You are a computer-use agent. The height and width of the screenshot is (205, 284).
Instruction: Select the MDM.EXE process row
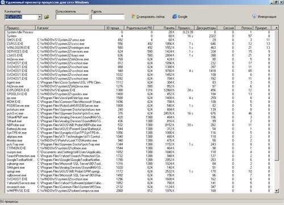[140, 102]
